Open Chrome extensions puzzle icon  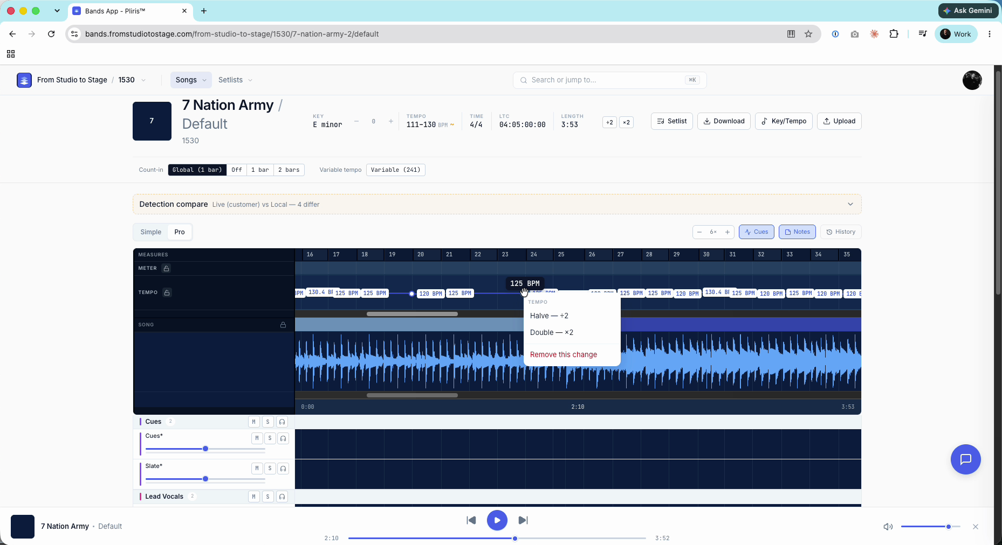[x=894, y=34]
